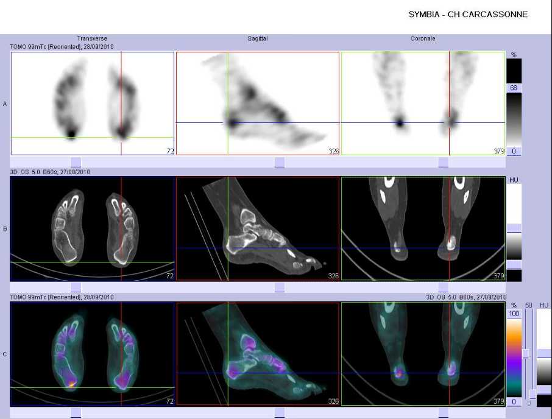Click the slice slider handle below row A coronal
552x419 pixels.
pyautogui.click(x=443, y=162)
